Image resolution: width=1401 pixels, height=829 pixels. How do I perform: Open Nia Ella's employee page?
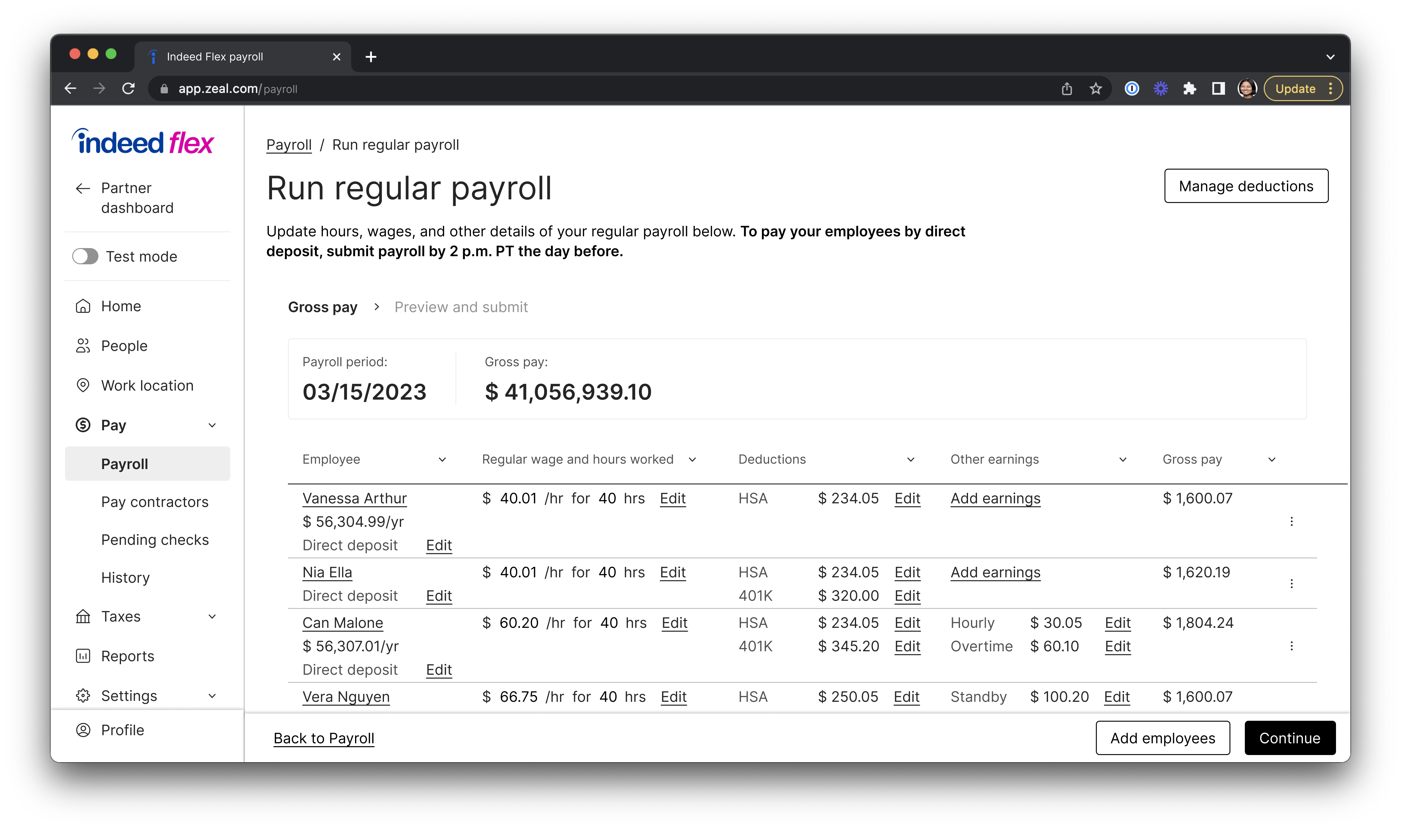[327, 573]
